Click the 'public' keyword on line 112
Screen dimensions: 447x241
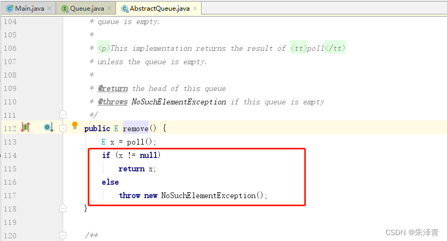[97, 129]
